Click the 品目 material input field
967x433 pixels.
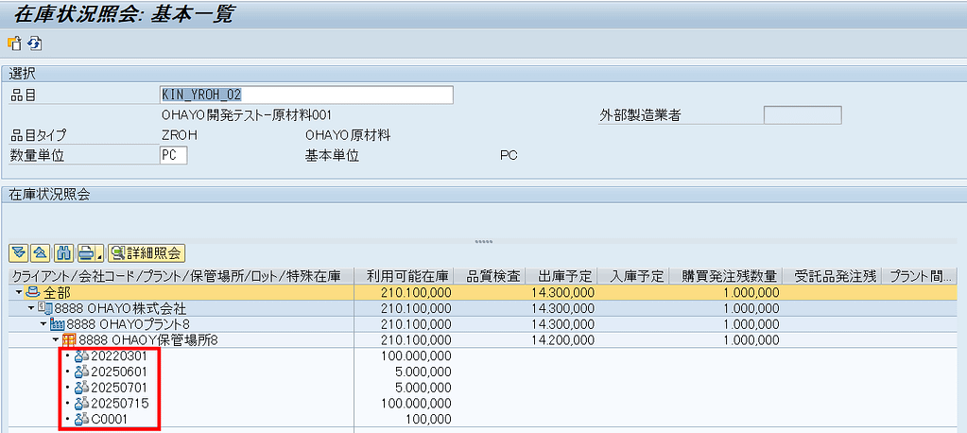[x=306, y=95]
